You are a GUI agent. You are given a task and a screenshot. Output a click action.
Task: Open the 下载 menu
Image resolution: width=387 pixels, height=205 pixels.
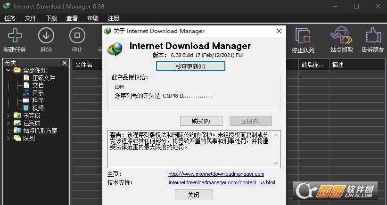coord(51,18)
